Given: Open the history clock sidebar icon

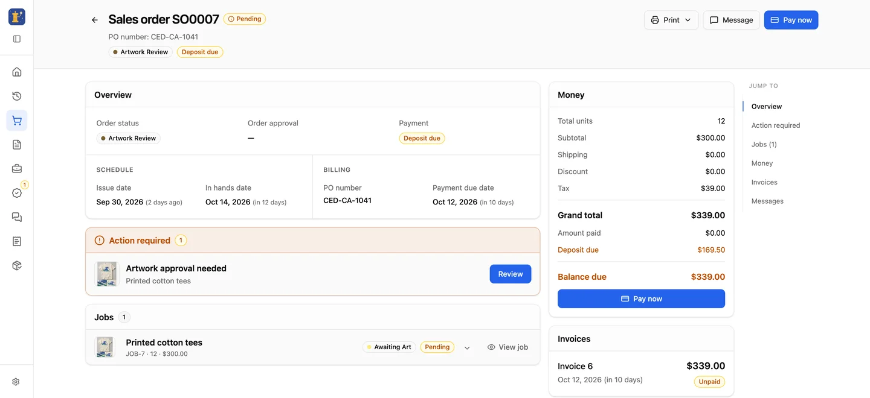Looking at the screenshot, I should coord(17,96).
